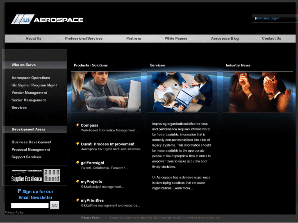Open Ducati Process Improvement product link
Image resolution: width=298 pixels, height=223 pixels.
click(x=107, y=144)
